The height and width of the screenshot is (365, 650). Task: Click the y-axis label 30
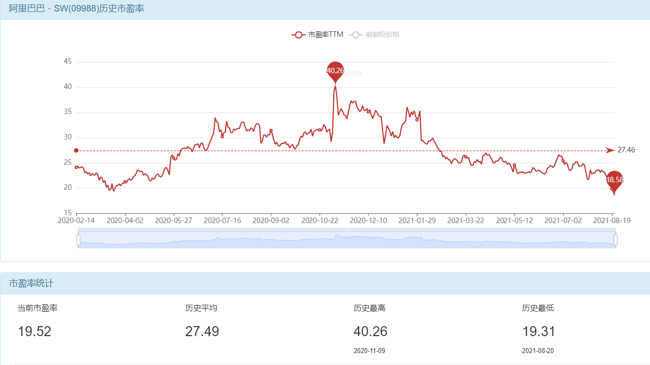(67, 137)
